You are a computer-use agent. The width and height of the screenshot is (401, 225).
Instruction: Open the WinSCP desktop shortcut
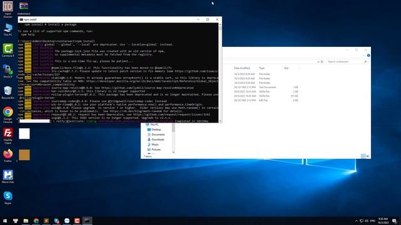click(8, 71)
